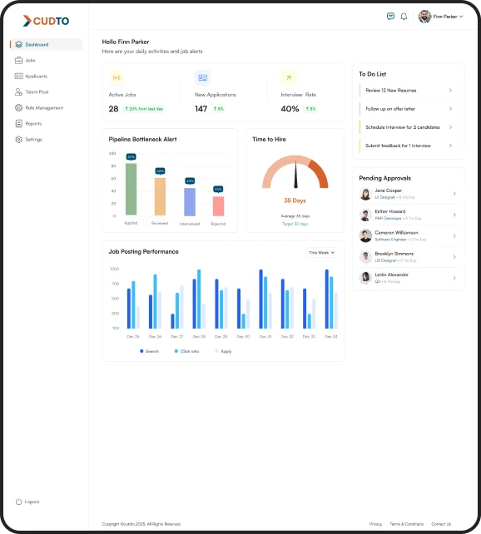Click the 35 Days value
Image resolution: width=481 pixels, height=534 pixels.
pyautogui.click(x=295, y=200)
